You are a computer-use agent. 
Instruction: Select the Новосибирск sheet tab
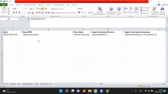27,84
